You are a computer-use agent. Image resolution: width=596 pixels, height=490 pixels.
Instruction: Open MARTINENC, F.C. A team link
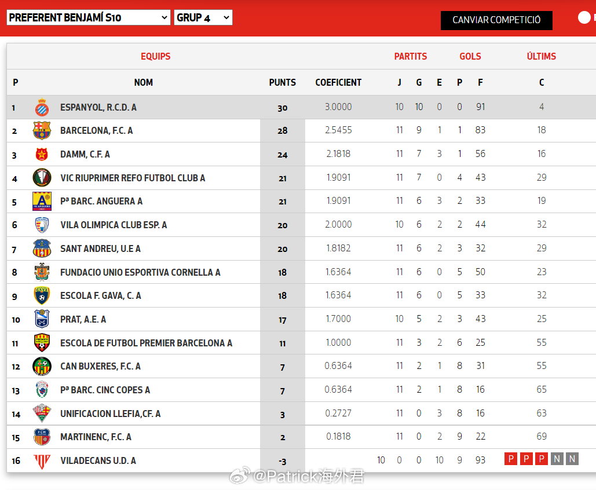click(x=96, y=437)
